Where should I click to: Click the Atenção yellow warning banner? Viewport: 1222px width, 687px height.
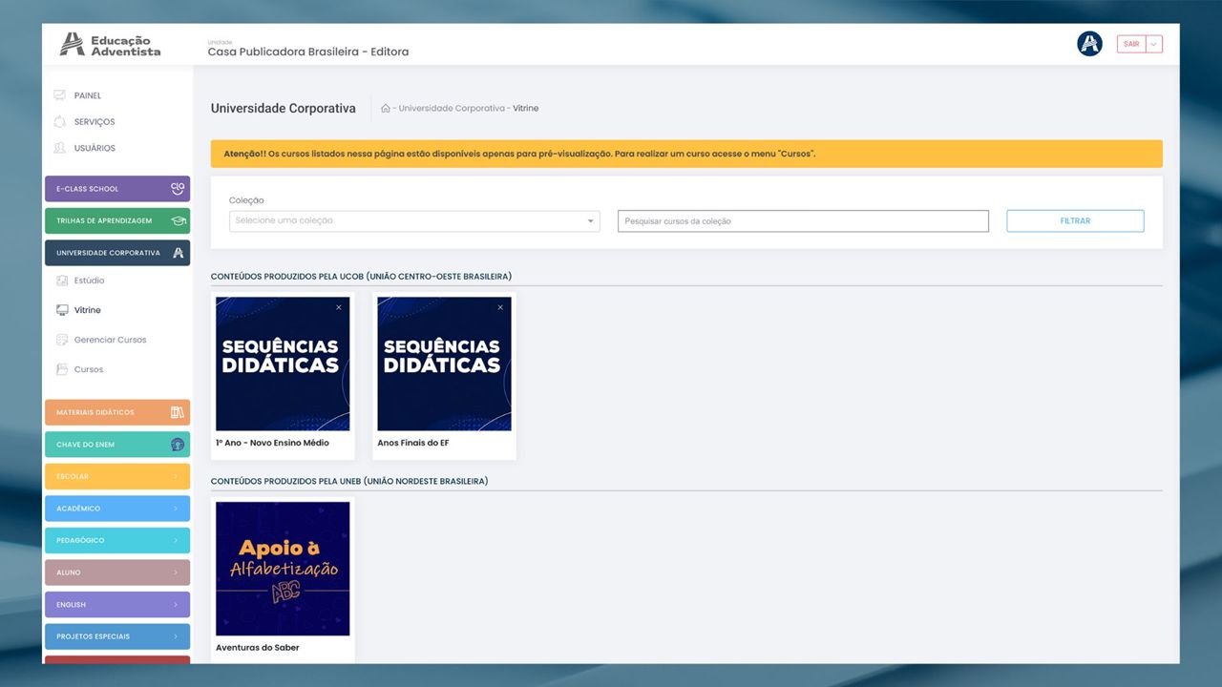[x=686, y=154]
